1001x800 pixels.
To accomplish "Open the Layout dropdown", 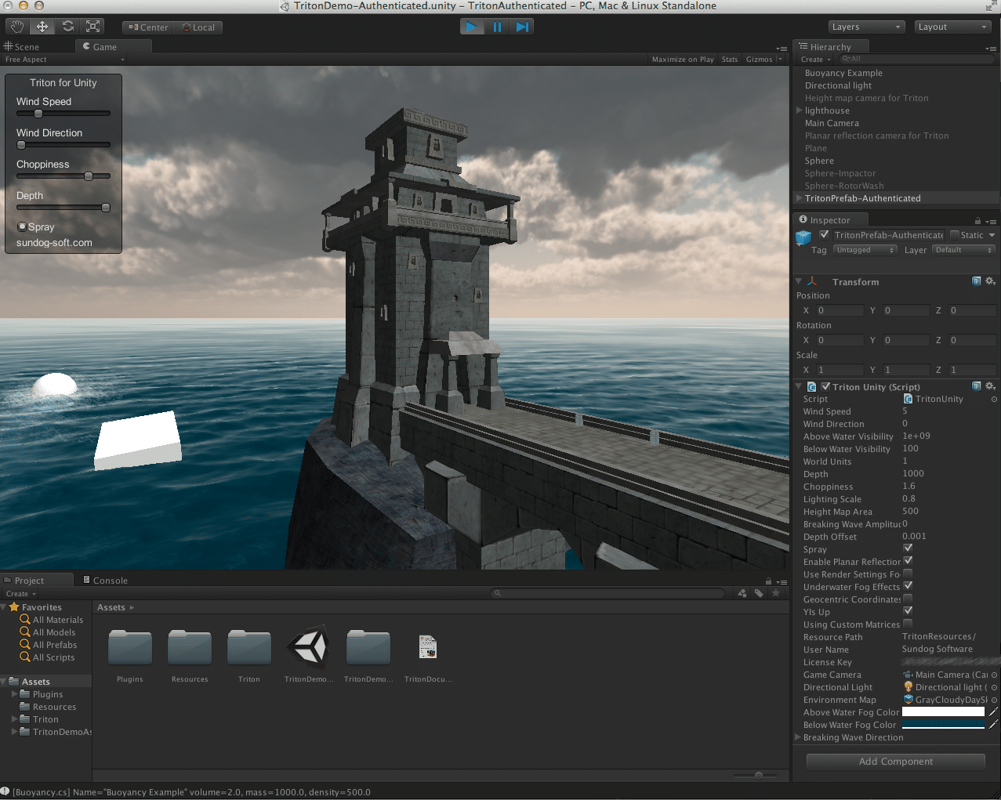I will (953, 27).
